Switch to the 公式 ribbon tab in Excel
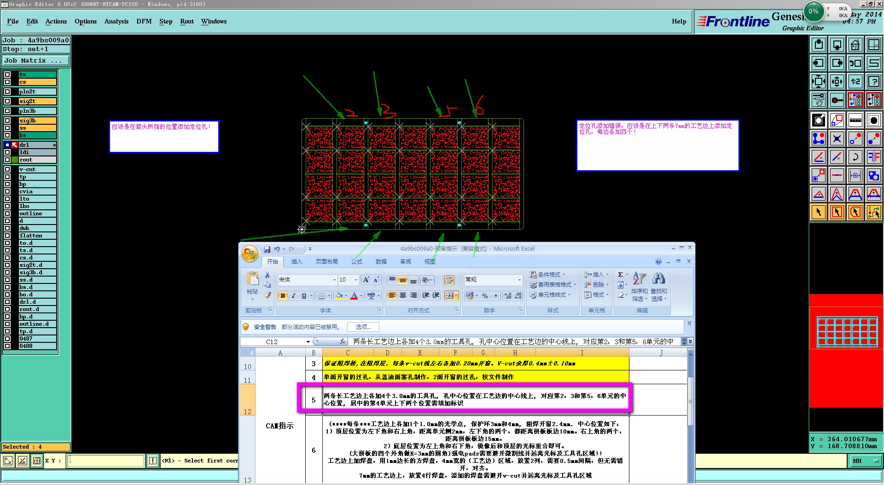 [x=357, y=261]
